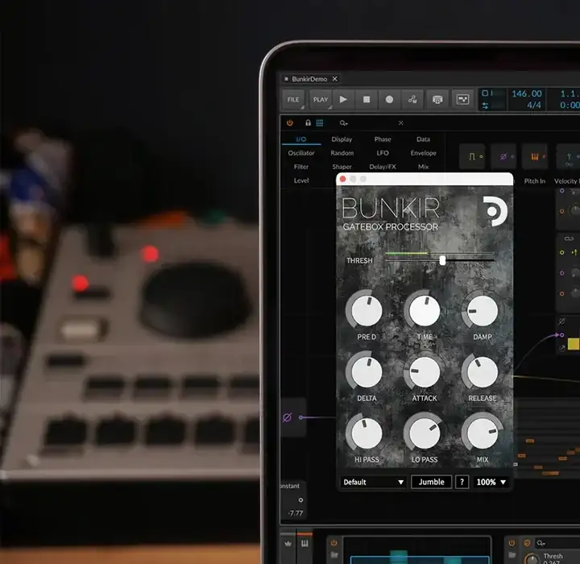The width and height of the screenshot is (580, 564).
Task: Open the LFO module category
Action: 383,153
